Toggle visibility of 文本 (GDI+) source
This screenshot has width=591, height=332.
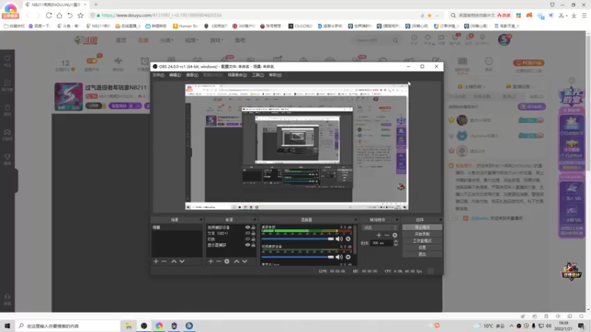pyautogui.click(x=247, y=233)
